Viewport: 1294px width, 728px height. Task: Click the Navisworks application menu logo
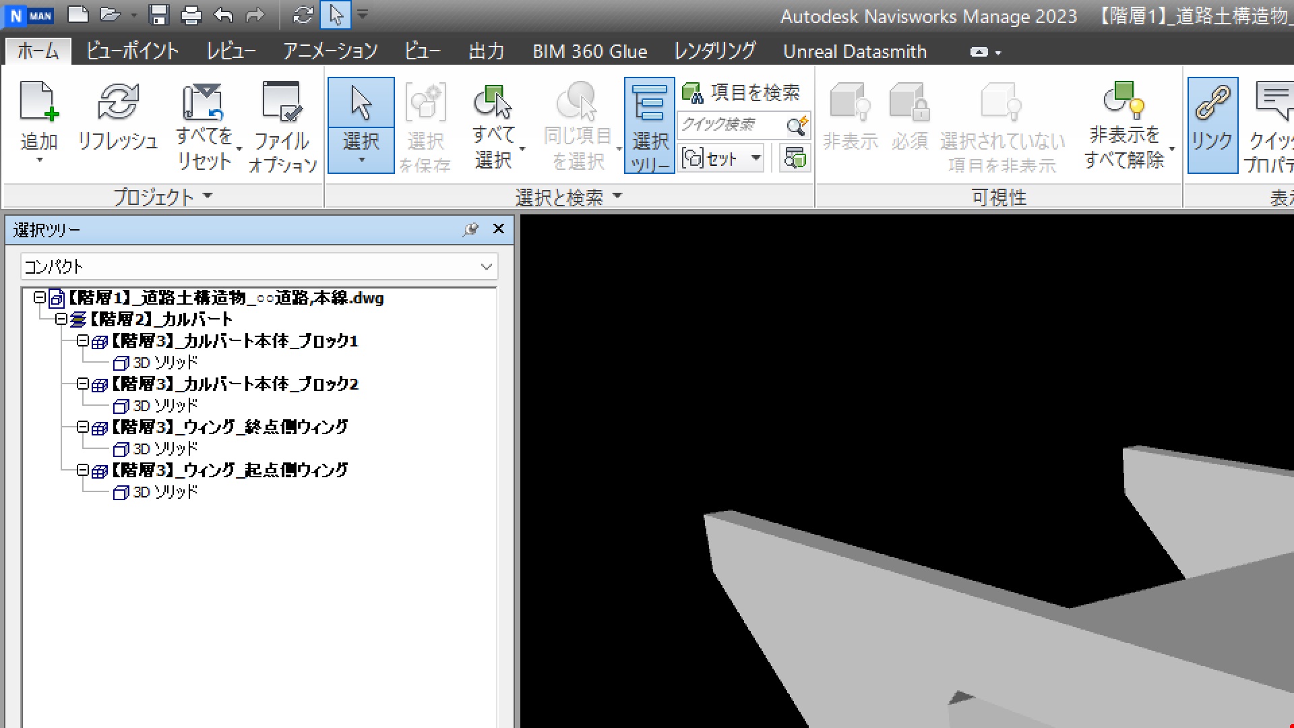[x=29, y=16]
